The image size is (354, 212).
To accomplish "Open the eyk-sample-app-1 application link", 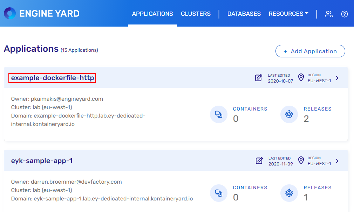I will [x=42, y=161].
